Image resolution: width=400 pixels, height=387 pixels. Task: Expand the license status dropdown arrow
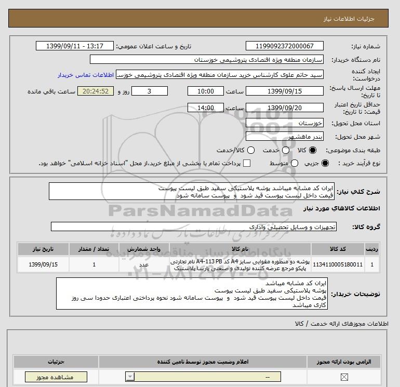coord(130,377)
